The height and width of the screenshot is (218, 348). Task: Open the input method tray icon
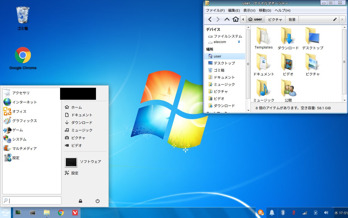click(x=261, y=213)
